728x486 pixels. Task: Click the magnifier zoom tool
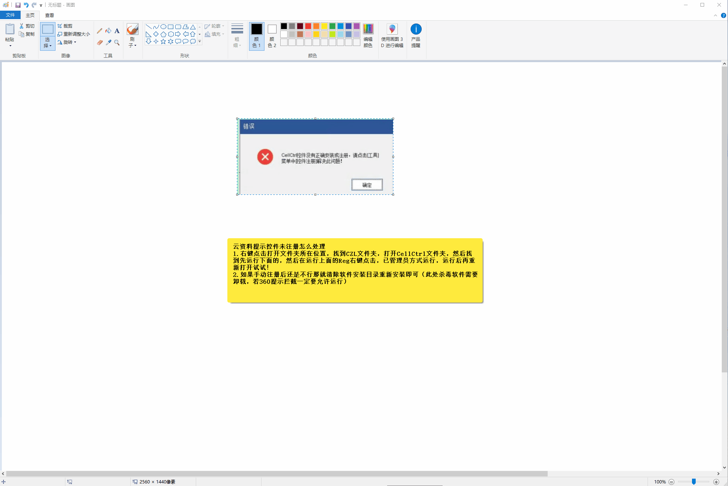click(116, 42)
